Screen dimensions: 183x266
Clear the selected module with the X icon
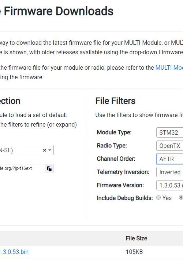45,150
